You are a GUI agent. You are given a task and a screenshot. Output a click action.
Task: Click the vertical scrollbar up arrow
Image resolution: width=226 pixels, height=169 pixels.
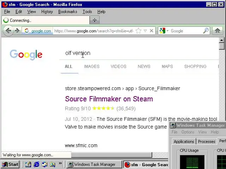click(x=222, y=40)
